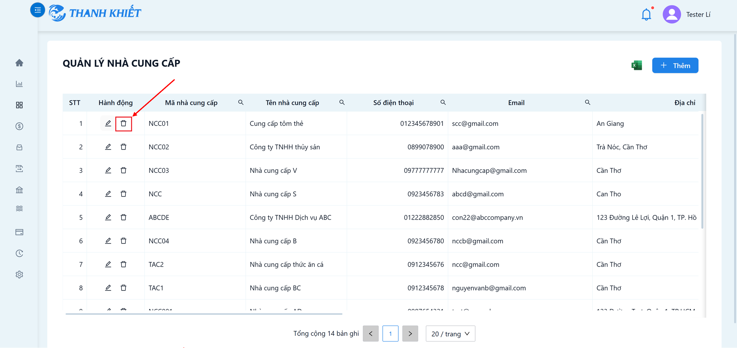Screen dimensions: 737x348
Task: Click the Hành động column header
Action: [x=116, y=103]
